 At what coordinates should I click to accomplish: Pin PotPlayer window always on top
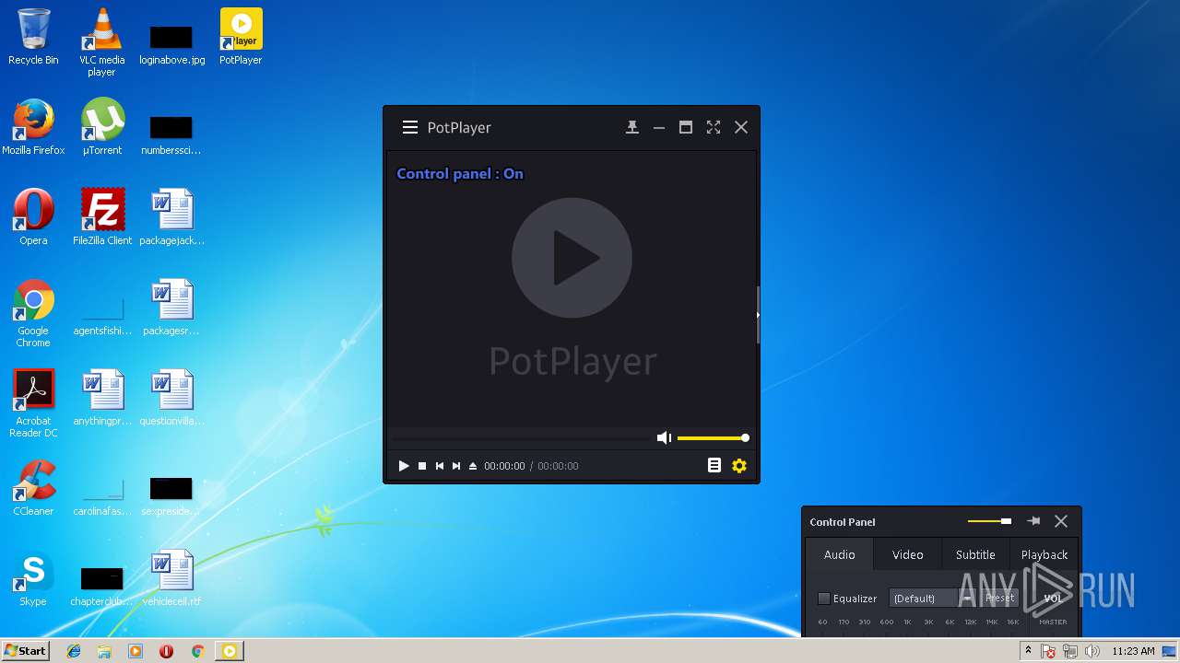click(x=632, y=128)
